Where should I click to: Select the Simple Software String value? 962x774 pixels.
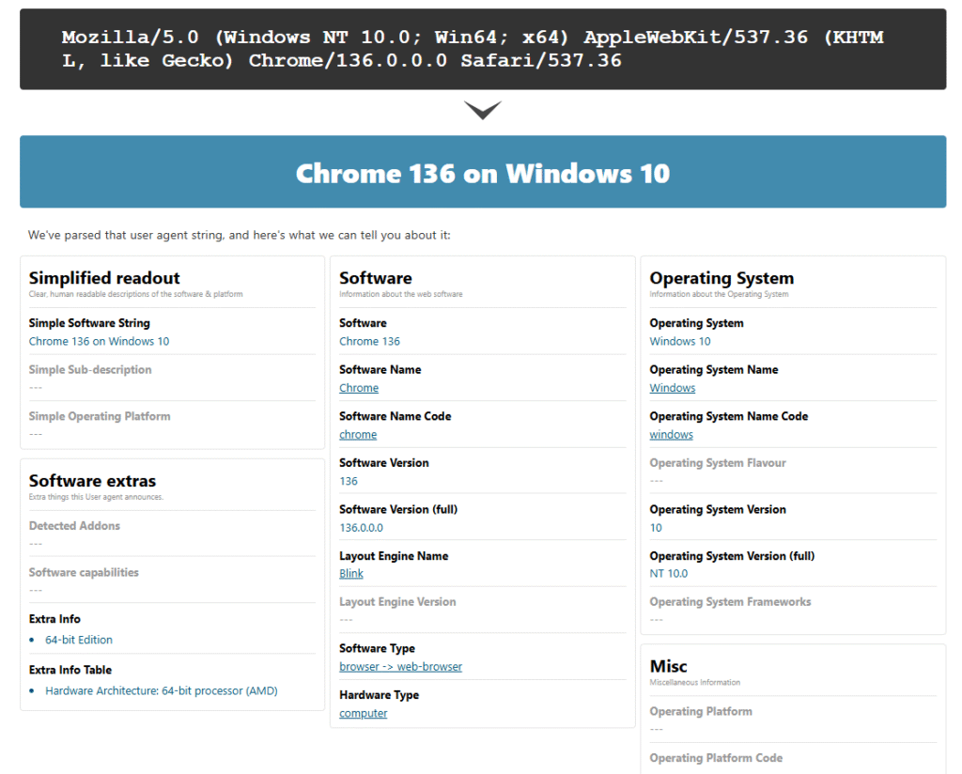[x=99, y=341]
